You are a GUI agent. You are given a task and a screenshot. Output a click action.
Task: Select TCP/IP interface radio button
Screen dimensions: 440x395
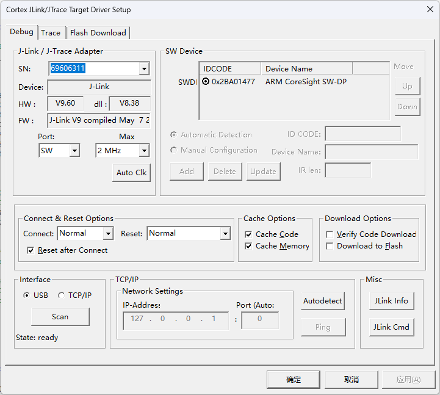point(61,295)
